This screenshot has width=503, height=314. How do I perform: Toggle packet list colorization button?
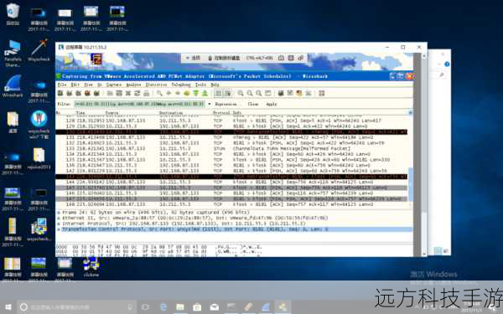coord(218,93)
